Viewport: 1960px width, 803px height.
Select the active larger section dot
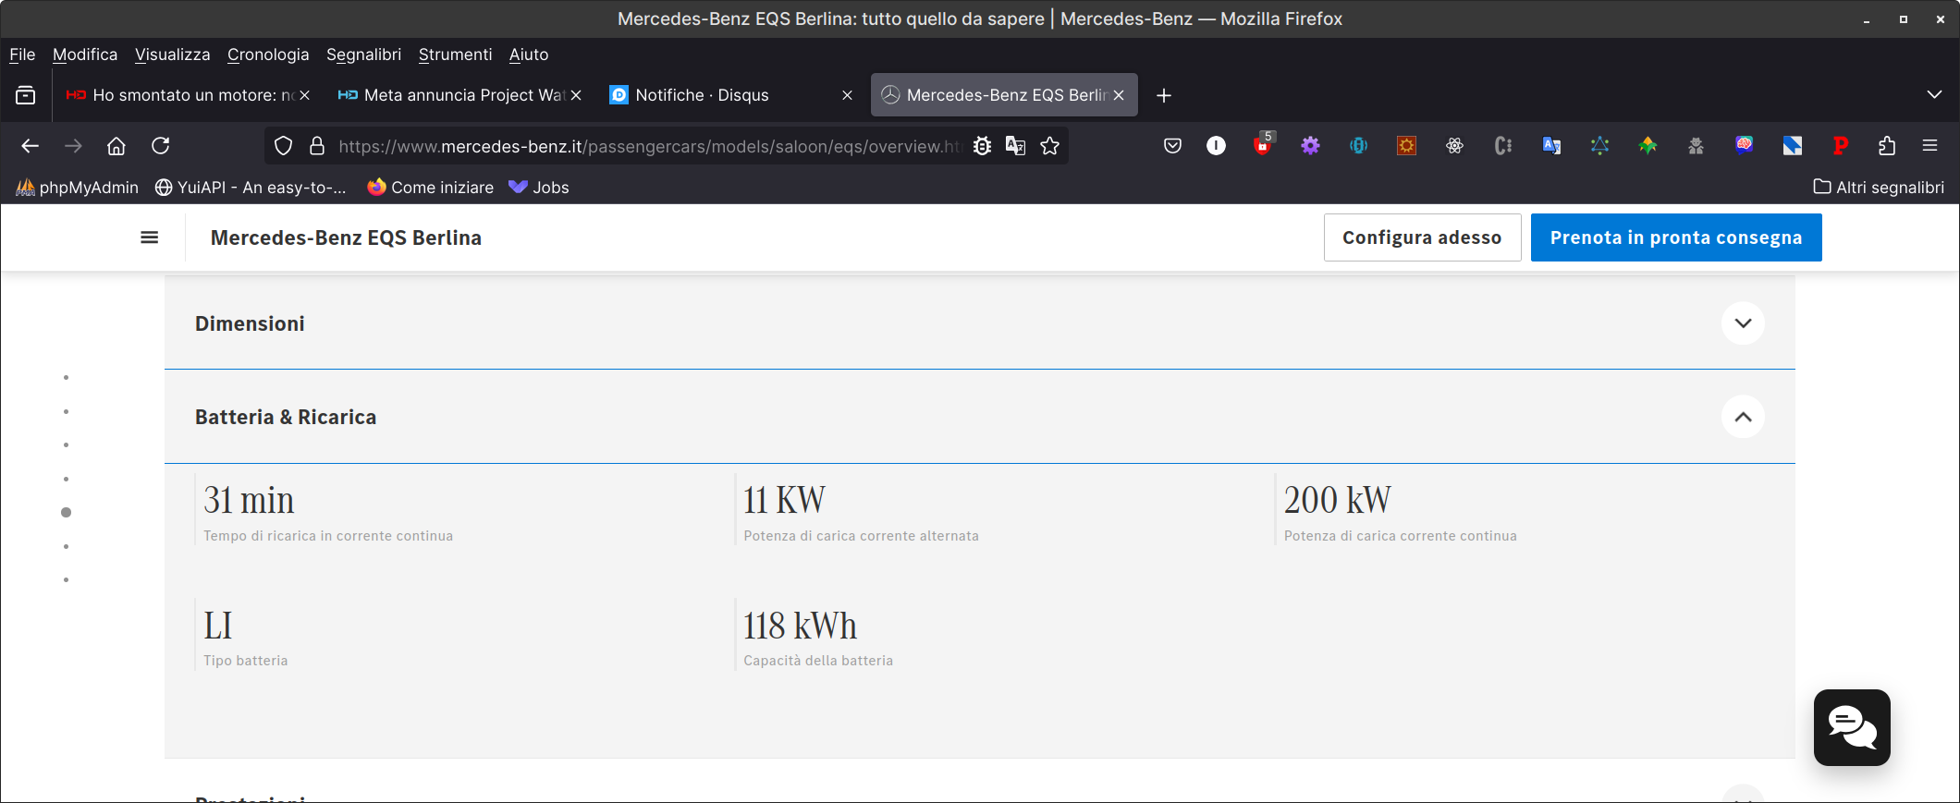pos(66,513)
